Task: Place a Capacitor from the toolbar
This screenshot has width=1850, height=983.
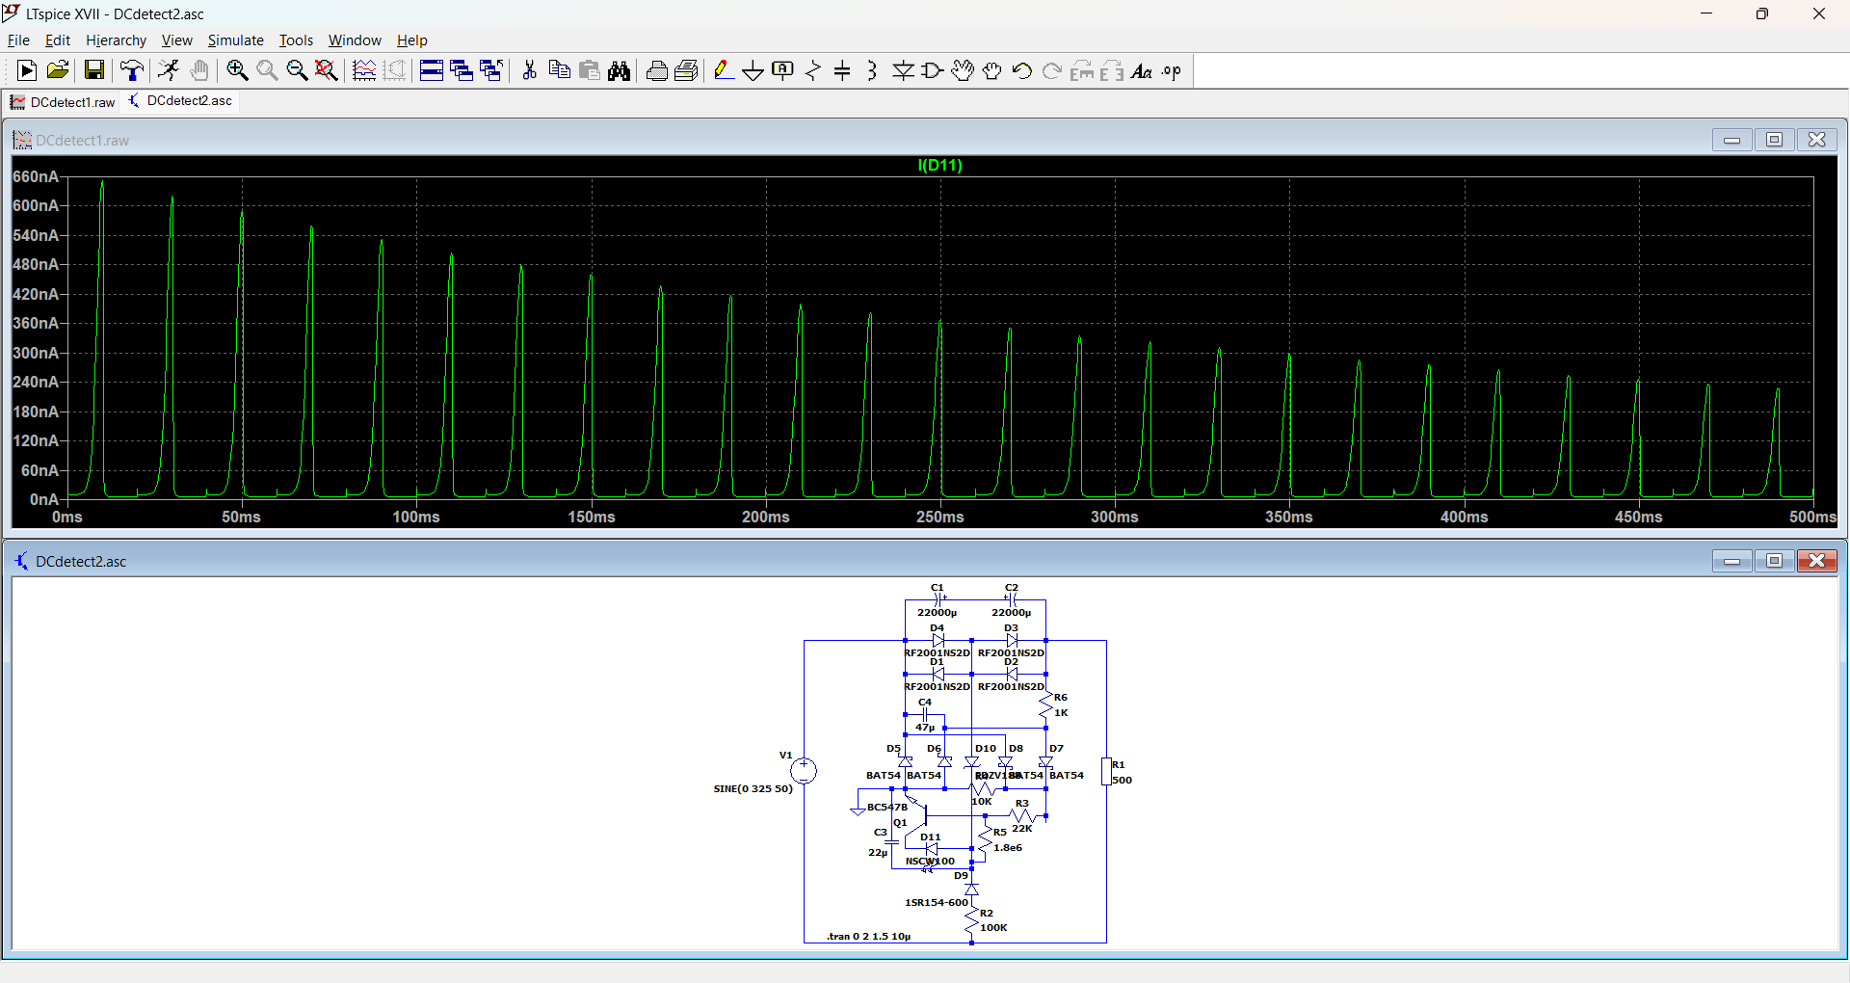Action: click(x=842, y=70)
